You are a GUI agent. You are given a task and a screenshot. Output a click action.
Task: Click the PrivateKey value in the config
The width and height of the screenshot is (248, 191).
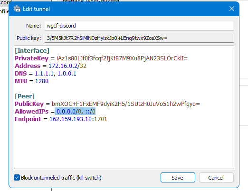[x=122, y=58]
